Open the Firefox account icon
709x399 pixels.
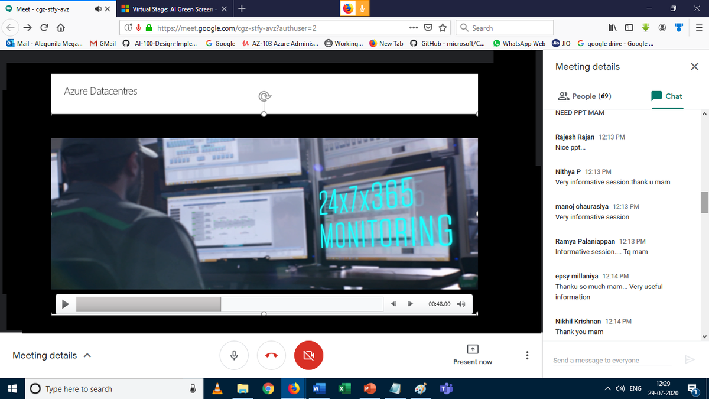[662, 28]
